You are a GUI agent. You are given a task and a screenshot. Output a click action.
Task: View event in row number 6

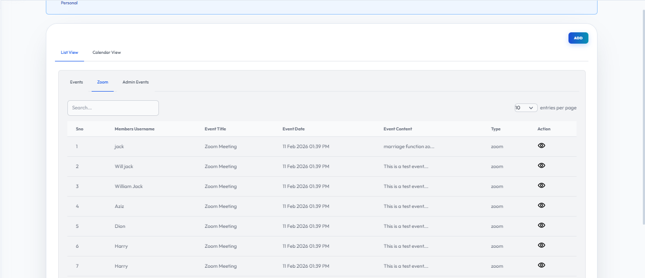coord(542,245)
